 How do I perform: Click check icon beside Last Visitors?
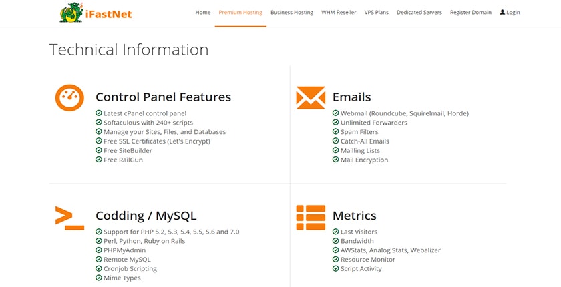335,232
